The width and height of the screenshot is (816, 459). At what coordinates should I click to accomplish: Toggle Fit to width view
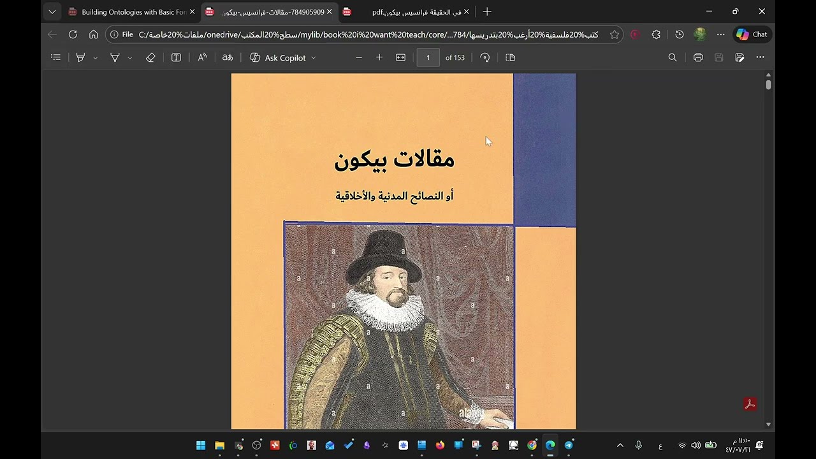point(400,57)
